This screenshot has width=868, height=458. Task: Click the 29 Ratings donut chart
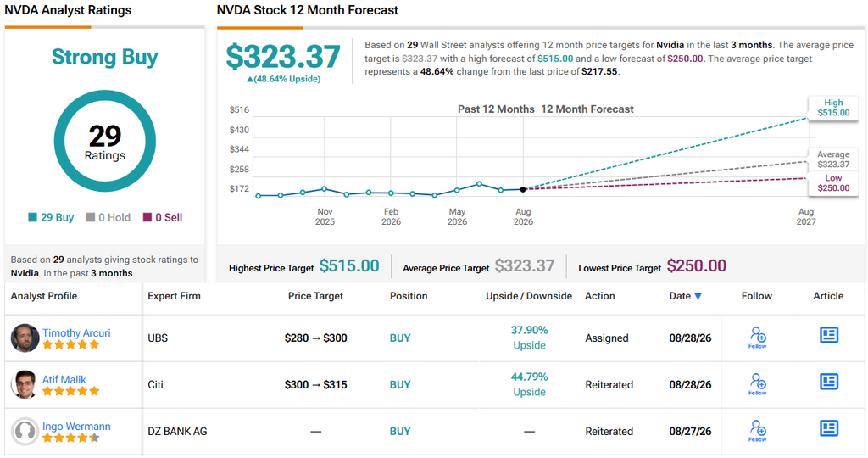(104, 142)
